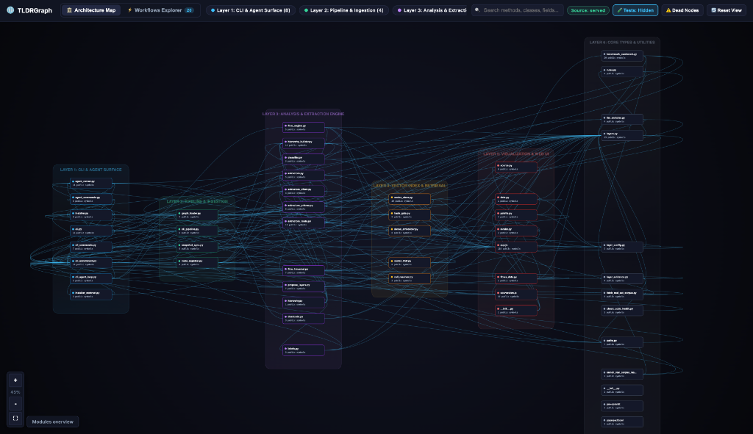Select the dense_embedder.py node
Viewport: 753px width, 434px height.
[x=410, y=231]
